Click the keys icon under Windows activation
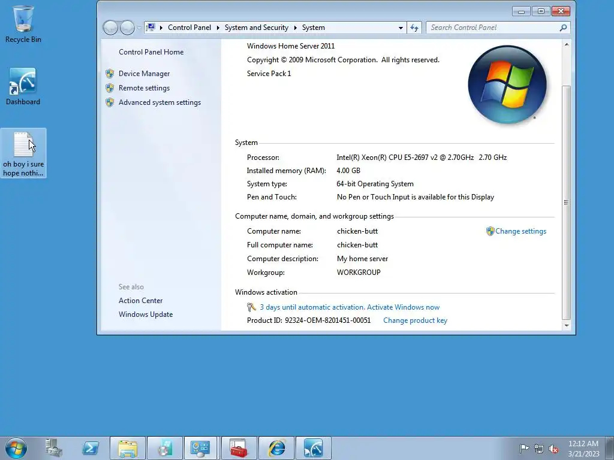Image resolution: width=614 pixels, height=460 pixels. click(251, 307)
